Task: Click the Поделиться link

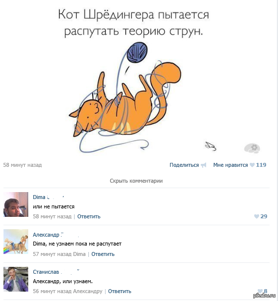Action: pos(184,165)
